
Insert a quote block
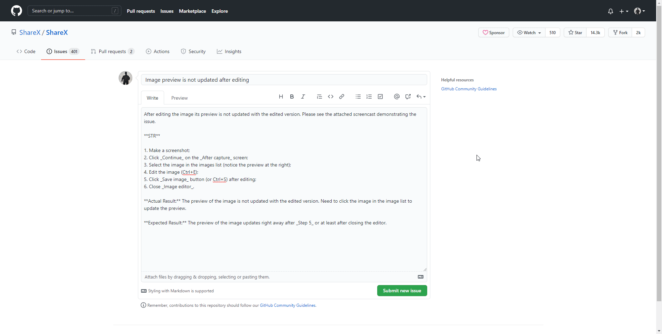[x=320, y=97]
